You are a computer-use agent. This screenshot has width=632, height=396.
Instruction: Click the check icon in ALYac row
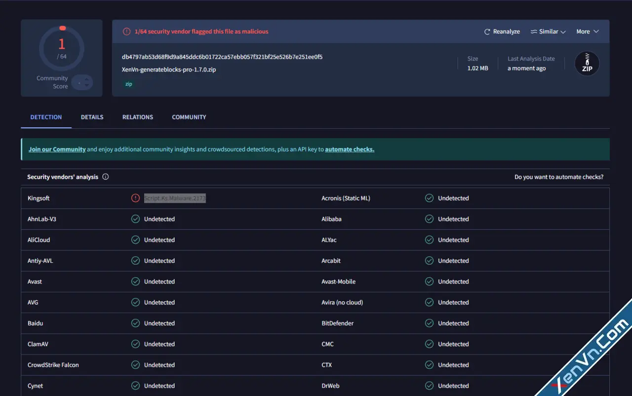(429, 240)
